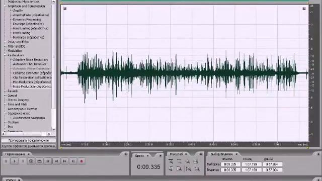Click the Выборка Начало time field

(230, 164)
